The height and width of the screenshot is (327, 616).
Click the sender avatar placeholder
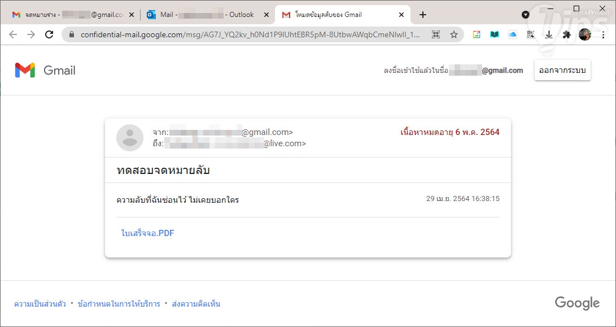[x=130, y=138]
